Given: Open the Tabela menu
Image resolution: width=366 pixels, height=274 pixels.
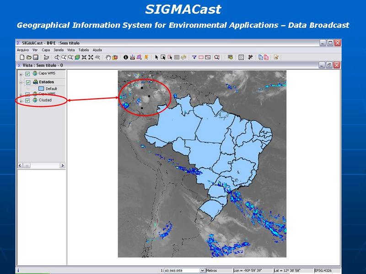Looking at the screenshot, I should 84,50.
